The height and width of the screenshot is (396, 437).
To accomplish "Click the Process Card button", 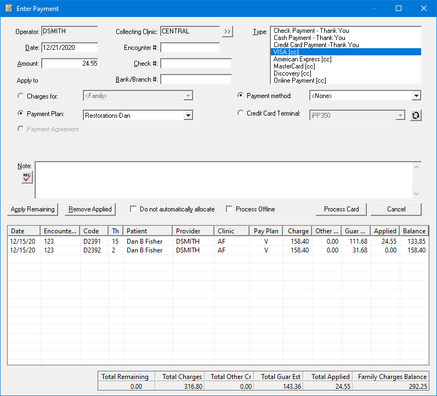I will [342, 209].
